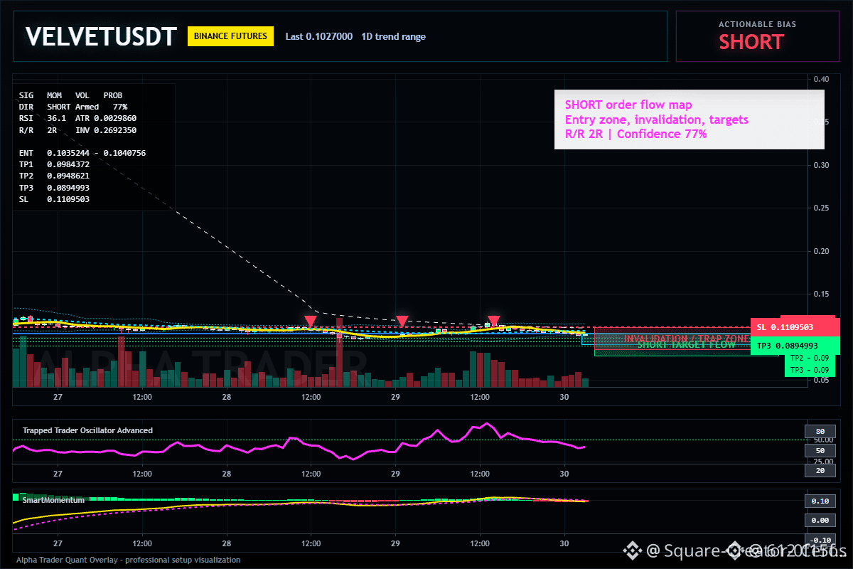Click the oscillator's 20 level label
Image resolution: width=853 pixels, height=569 pixels.
[819, 470]
